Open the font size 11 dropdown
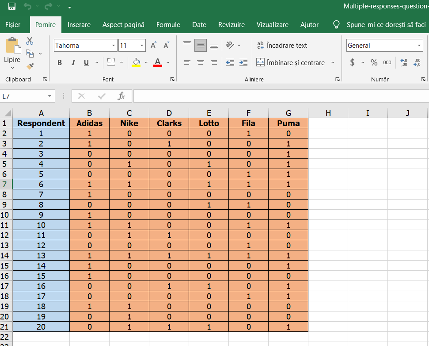 [x=142, y=46]
